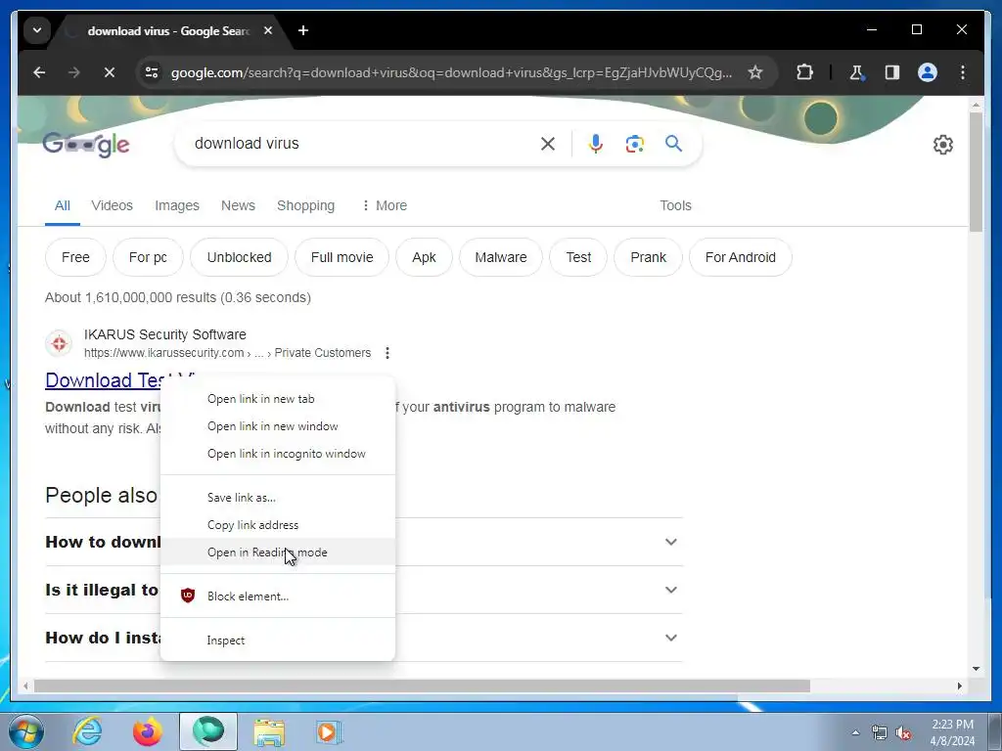Choose Block element... menu entry

tap(278, 596)
